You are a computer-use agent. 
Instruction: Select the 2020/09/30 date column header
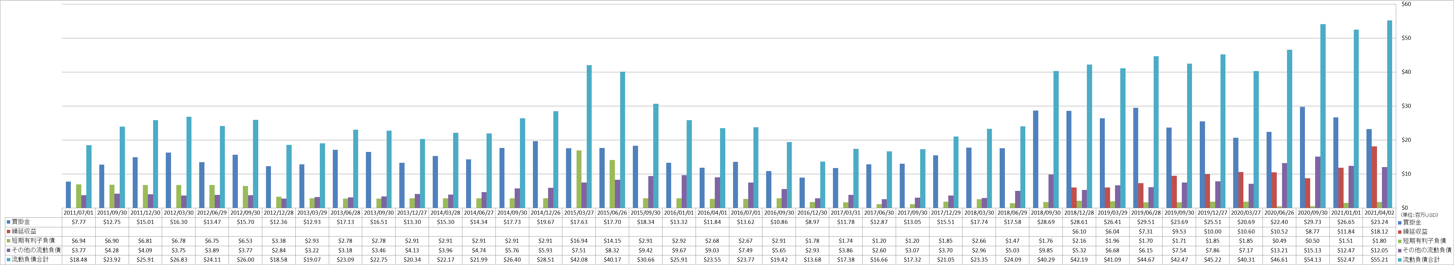coord(1313,213)
